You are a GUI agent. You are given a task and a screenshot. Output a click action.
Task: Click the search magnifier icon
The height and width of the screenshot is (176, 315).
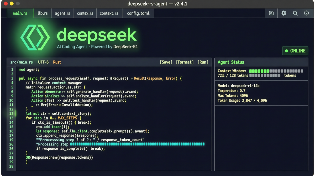(295, 13)
